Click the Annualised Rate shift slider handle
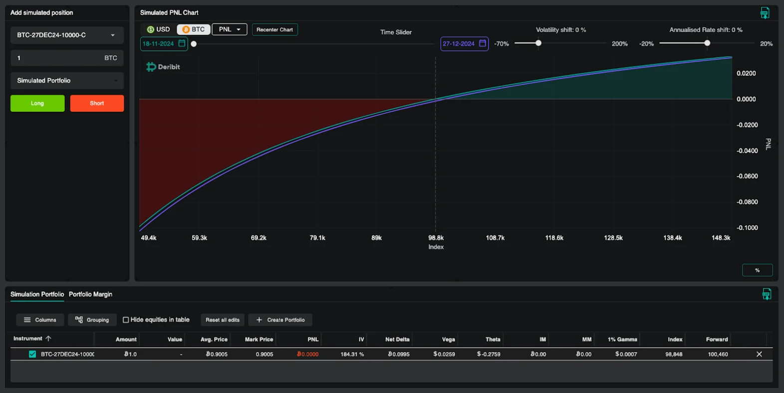Viewport: 784px width, 393px height. click(707, 43)
